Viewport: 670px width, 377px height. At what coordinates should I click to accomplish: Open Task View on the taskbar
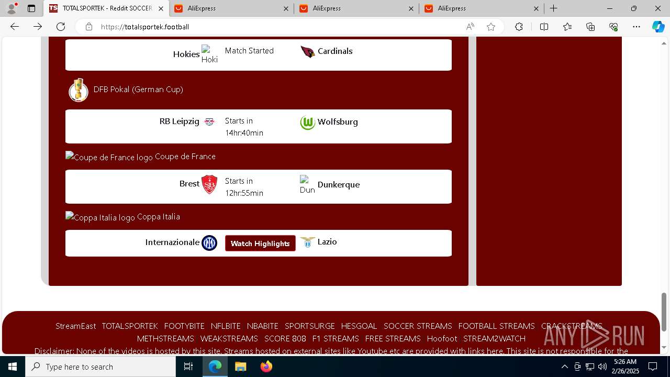pos(189,367)
